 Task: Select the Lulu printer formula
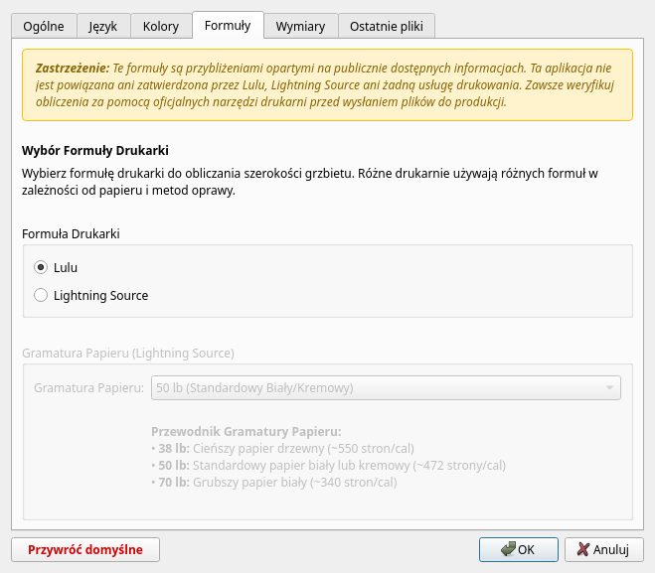click(41, 267)
